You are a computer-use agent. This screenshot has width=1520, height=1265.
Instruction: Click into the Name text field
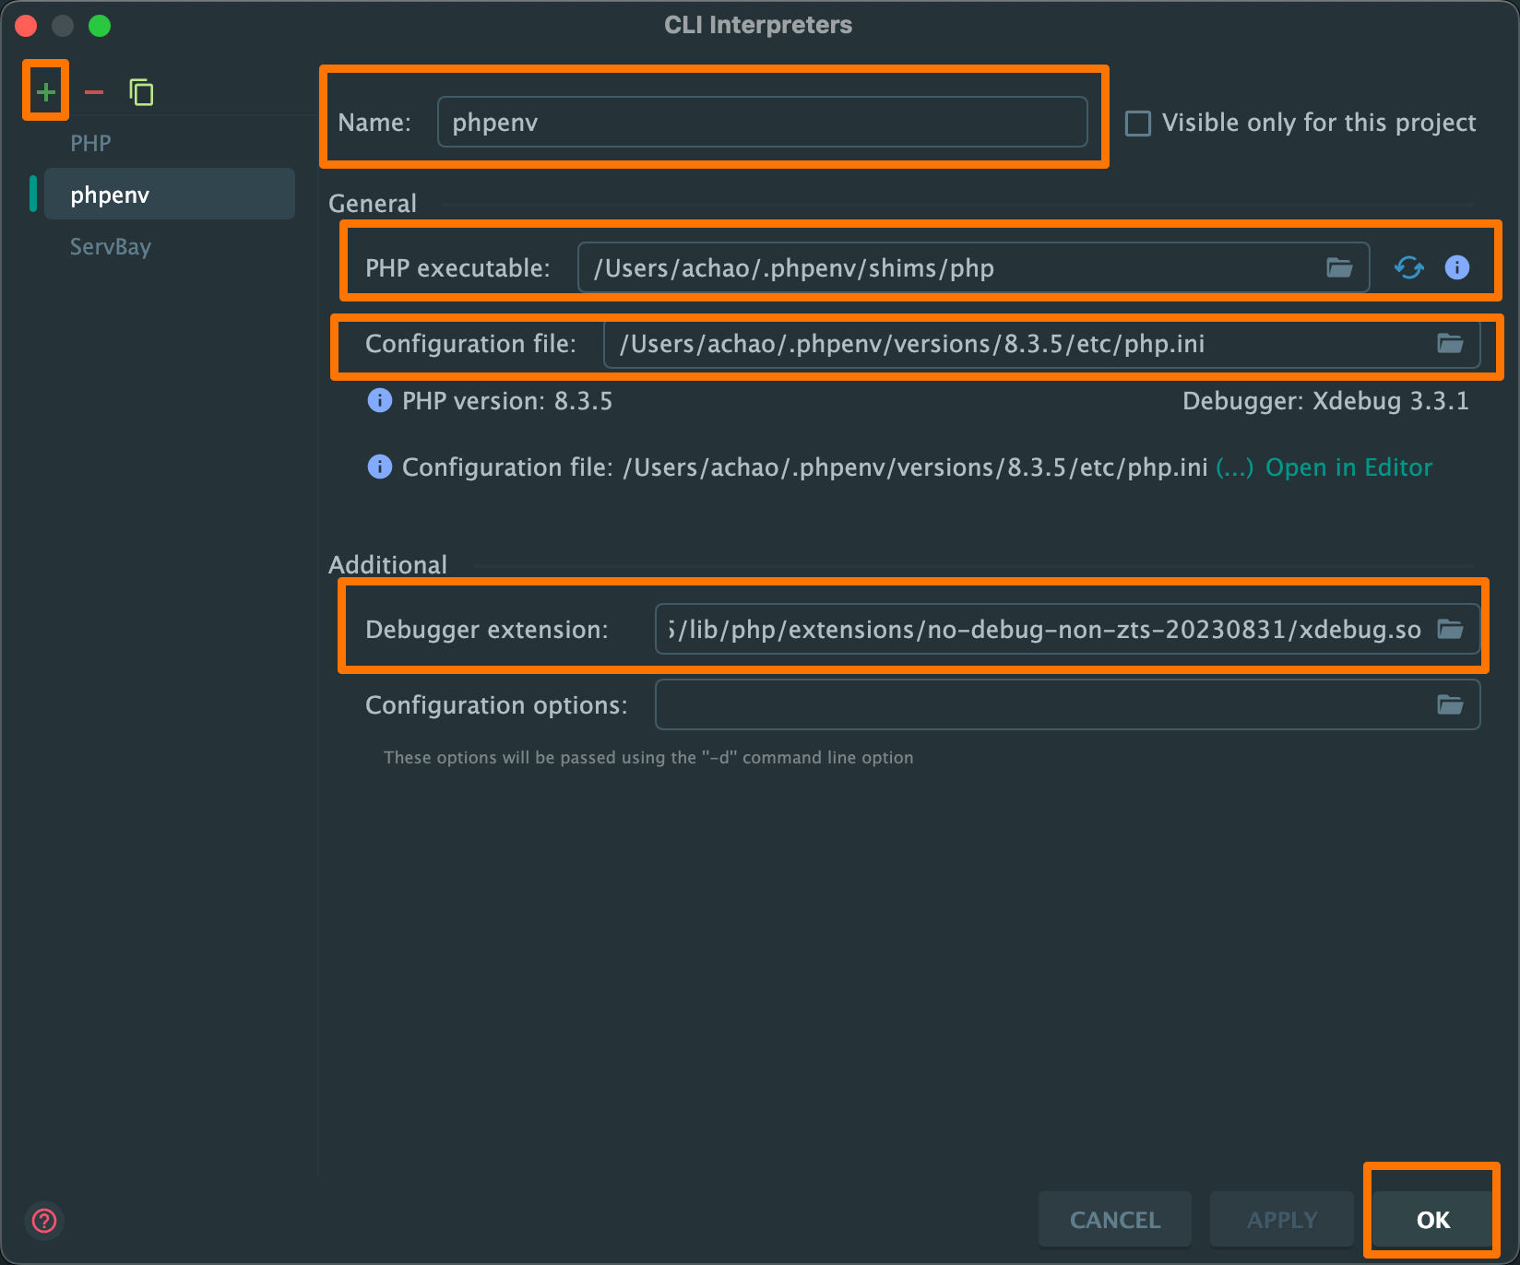point(762,123)
